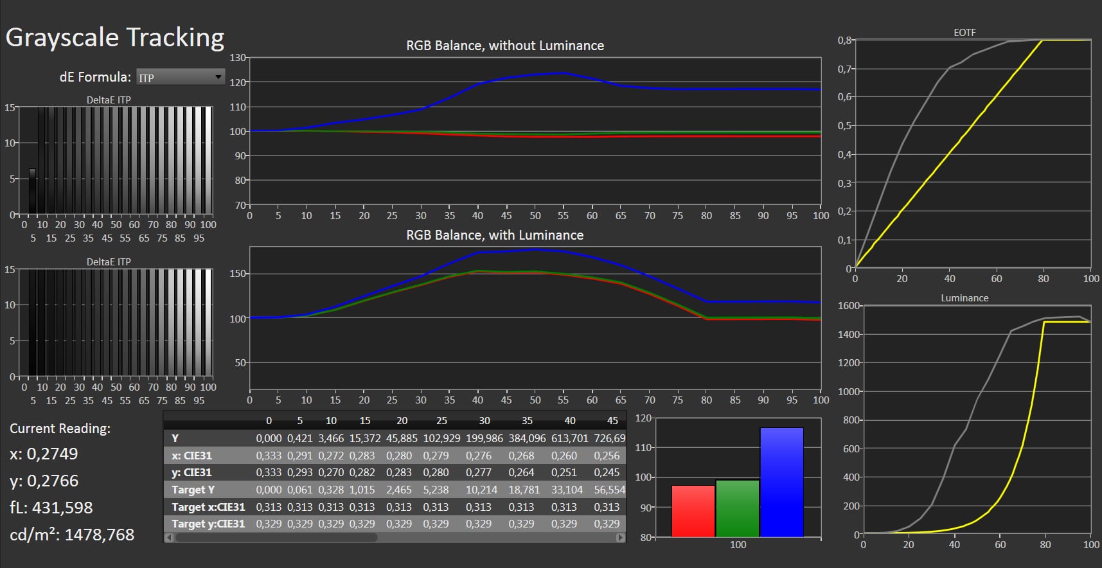Click the scroll-left arrow of the data table
The image size is (1102, 568).
[x=170, y=538]
